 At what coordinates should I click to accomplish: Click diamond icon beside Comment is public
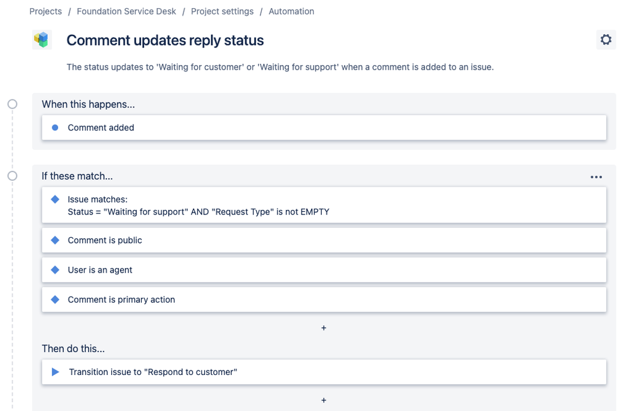tap(55, 240)
